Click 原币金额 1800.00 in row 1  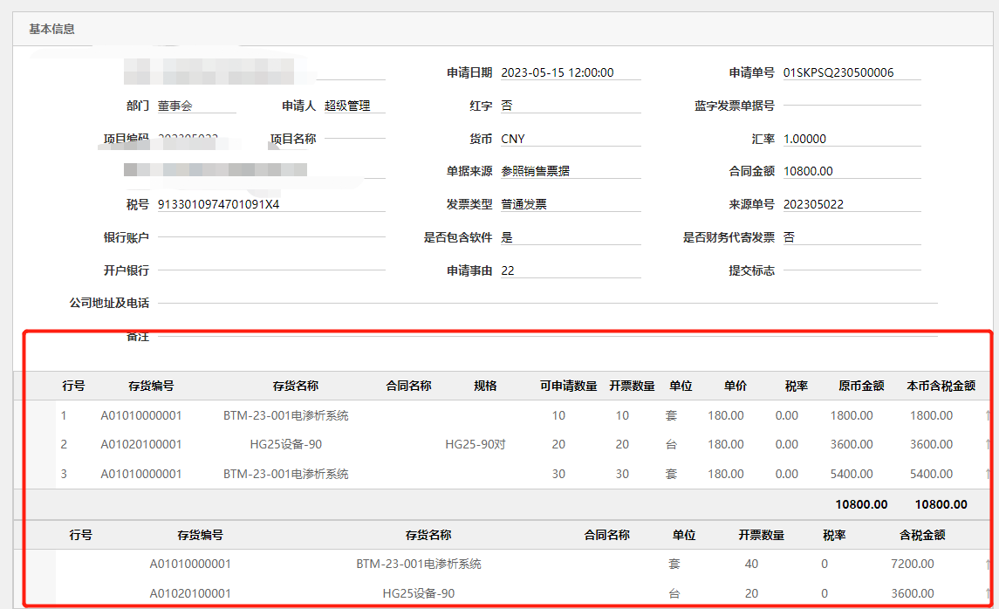tap(852, 415)
